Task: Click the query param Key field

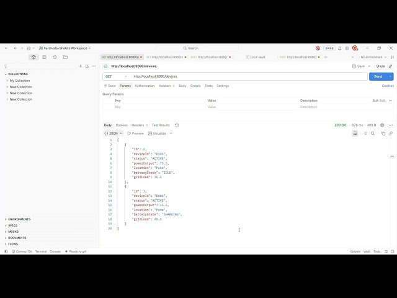Action: pos(159,107)
